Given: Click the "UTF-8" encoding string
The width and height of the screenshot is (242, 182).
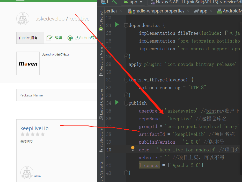Looking at the screenshot, I should tap(197, 88).
